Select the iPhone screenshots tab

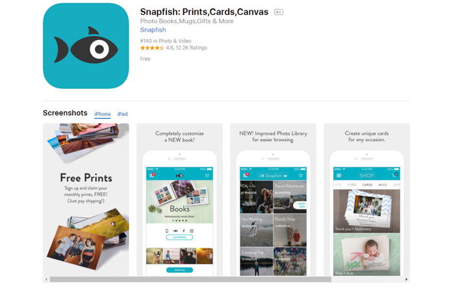[x=102, y=114]
